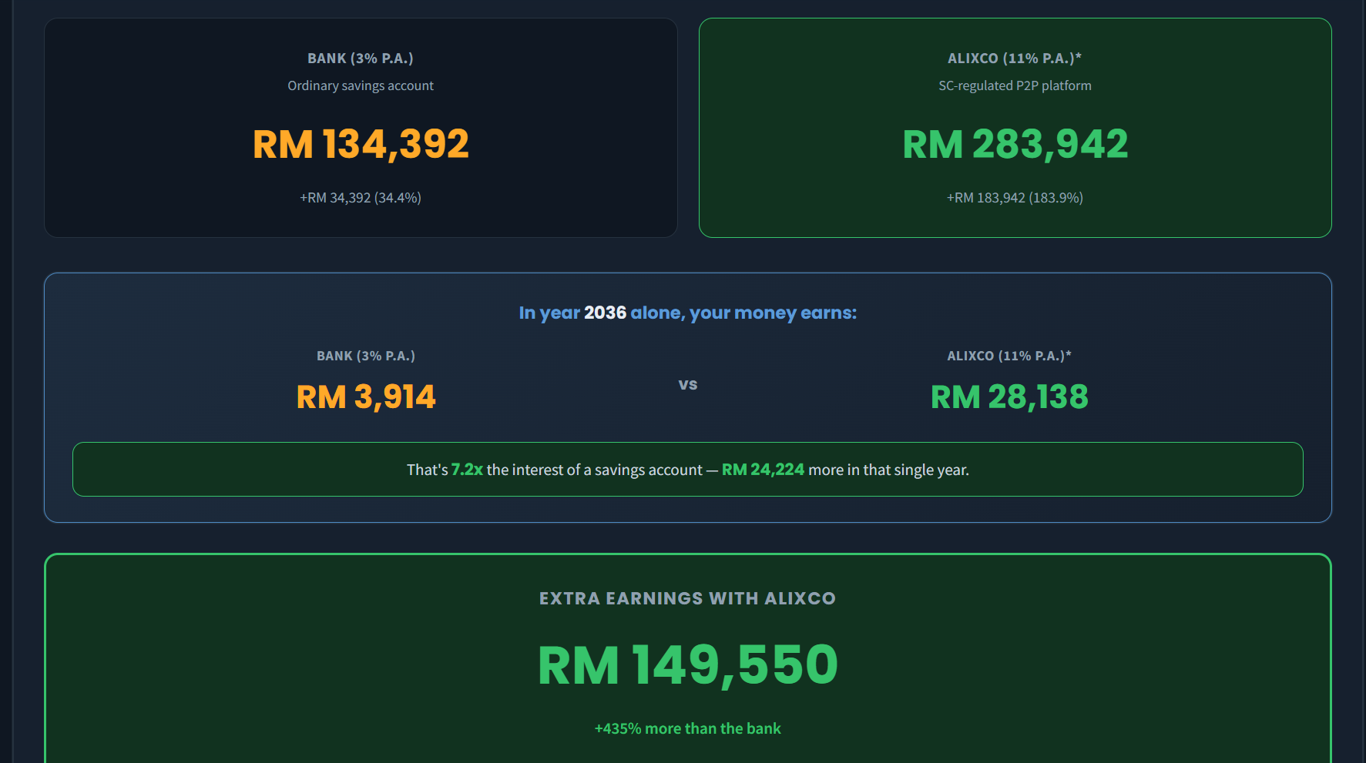1366x763 pixels.
Task: Select 'RM 24,224' in the summary banner
Action: pyautogui.click(x=763, y=470)
